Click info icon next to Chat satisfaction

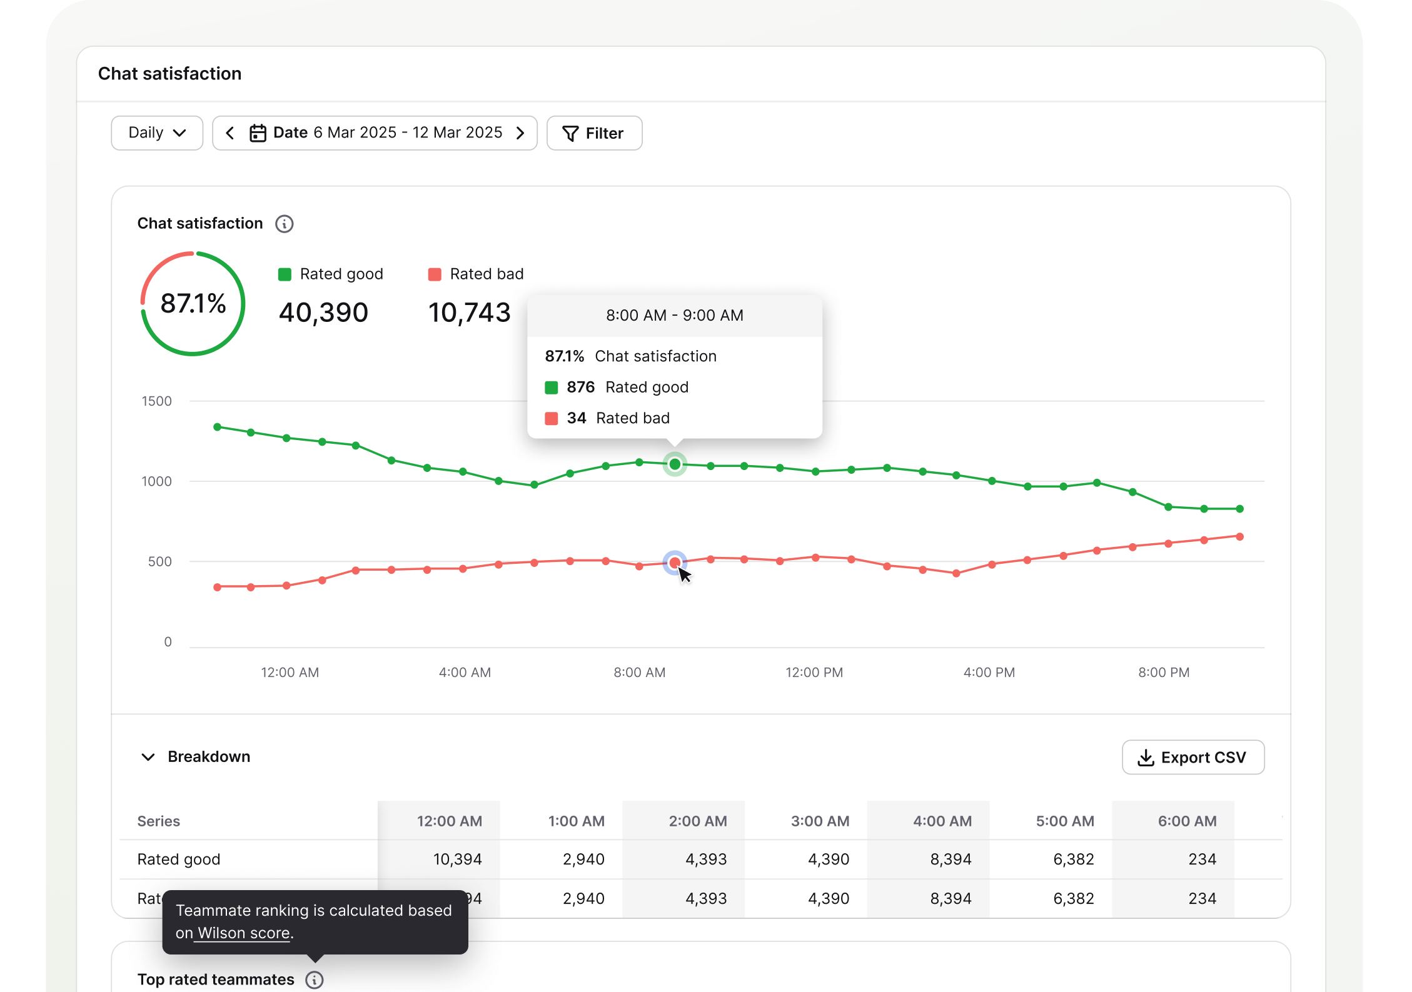pos(284,224)
